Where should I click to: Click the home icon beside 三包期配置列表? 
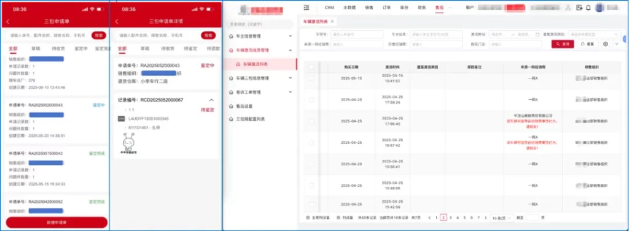(231, 119)
